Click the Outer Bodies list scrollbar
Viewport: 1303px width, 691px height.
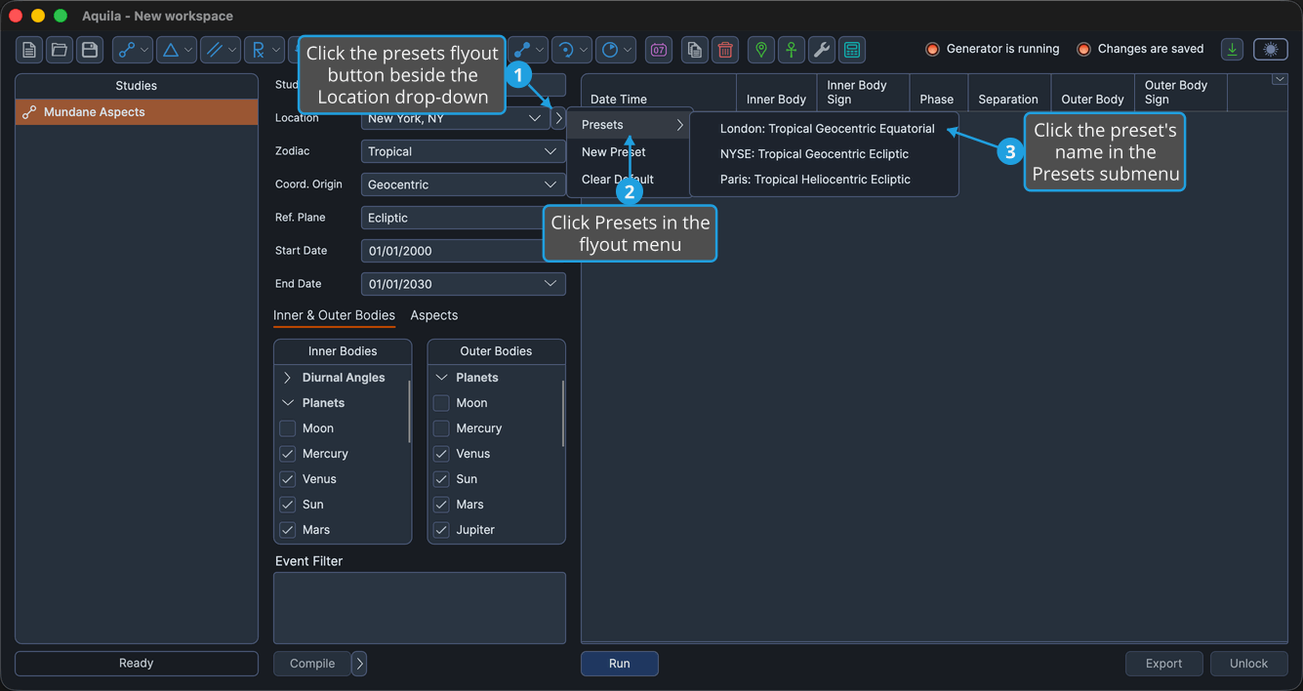(563, 414)
